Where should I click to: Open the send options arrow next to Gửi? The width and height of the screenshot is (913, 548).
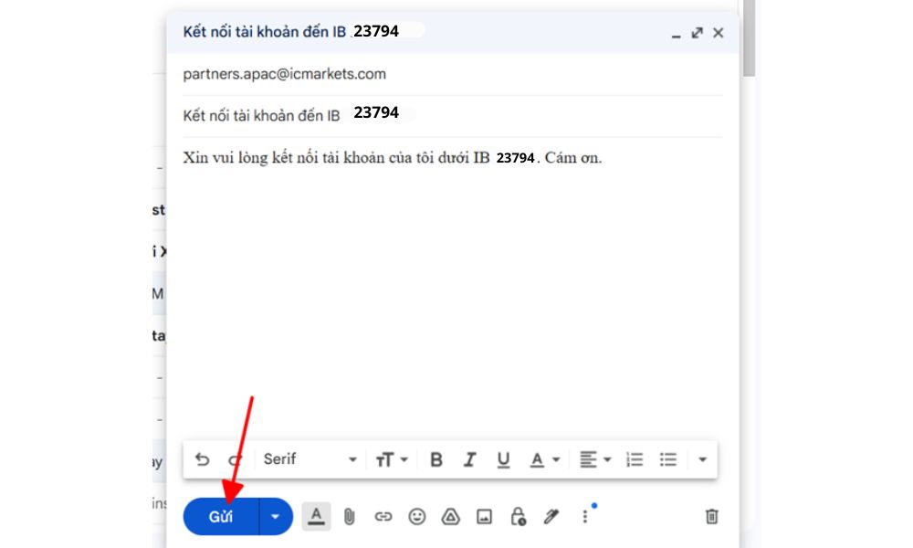tap(275, 516)
